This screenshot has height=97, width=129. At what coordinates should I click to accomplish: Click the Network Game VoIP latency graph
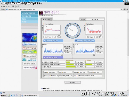[85, 49]
